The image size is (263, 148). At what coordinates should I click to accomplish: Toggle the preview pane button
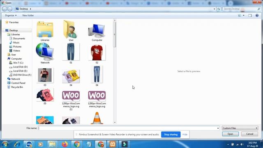tap(250, 16)
